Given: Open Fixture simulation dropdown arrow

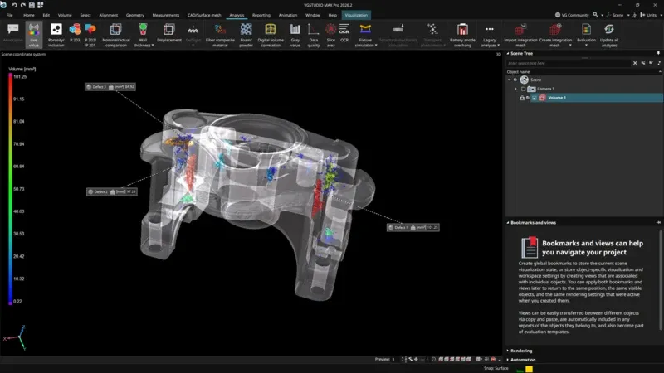Looking at the screenshot, I should (376, 46).
